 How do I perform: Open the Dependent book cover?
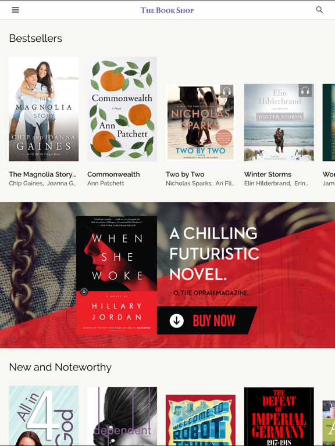click(122, 416)
